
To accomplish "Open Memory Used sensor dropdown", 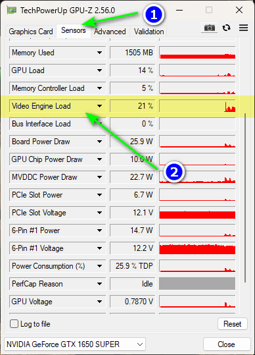I will 99,53.
